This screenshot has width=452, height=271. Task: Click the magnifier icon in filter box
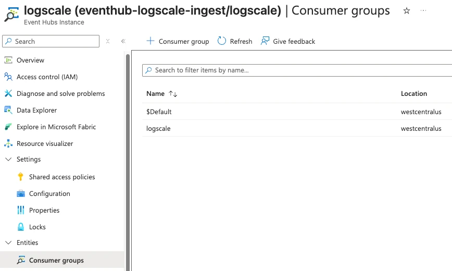click(x=148, y=70)
